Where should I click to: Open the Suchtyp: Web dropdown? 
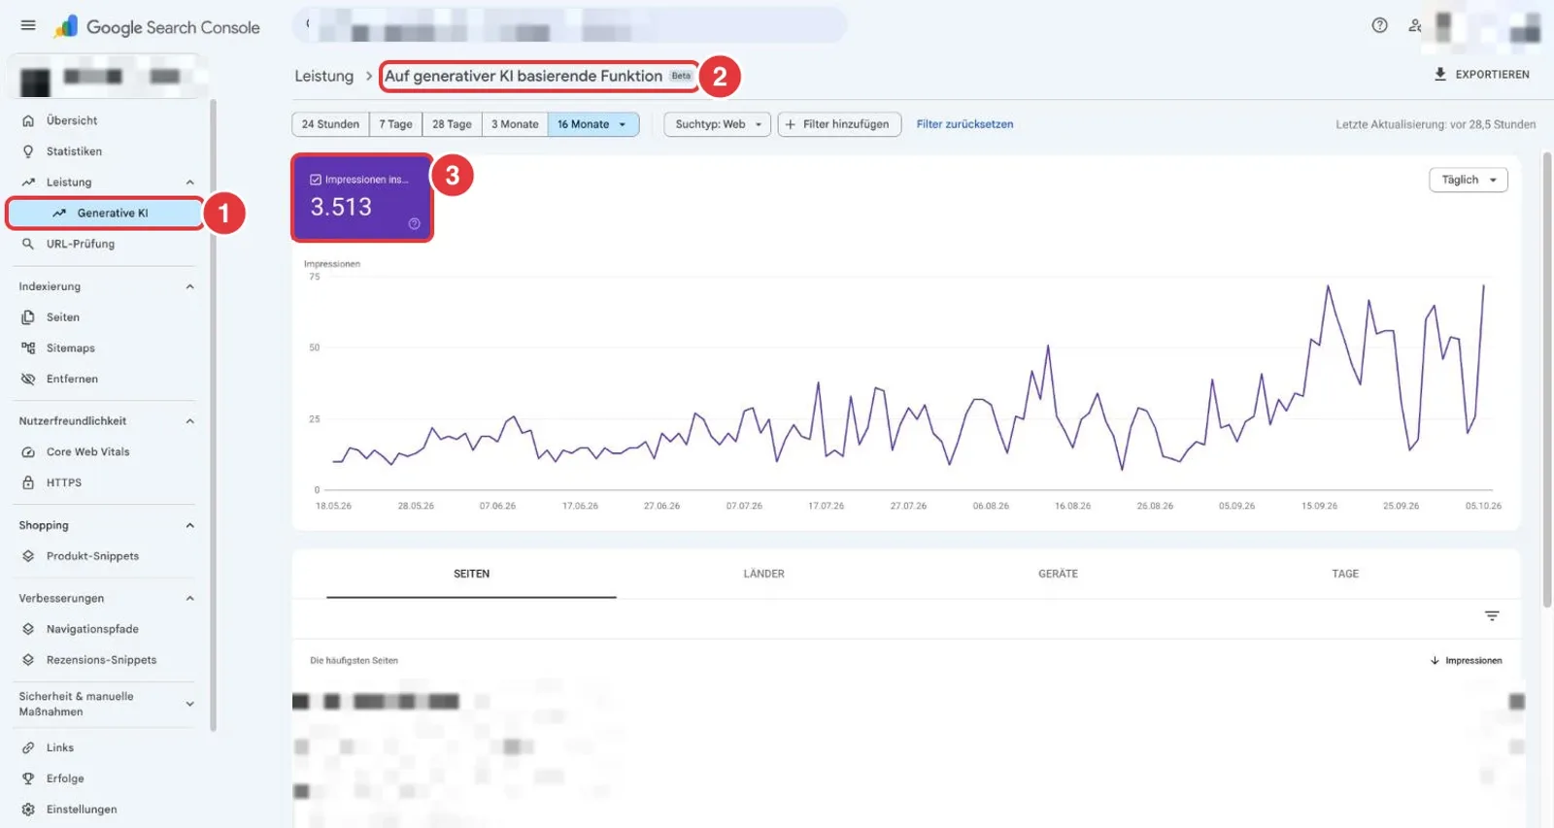[x=718, y=124]
